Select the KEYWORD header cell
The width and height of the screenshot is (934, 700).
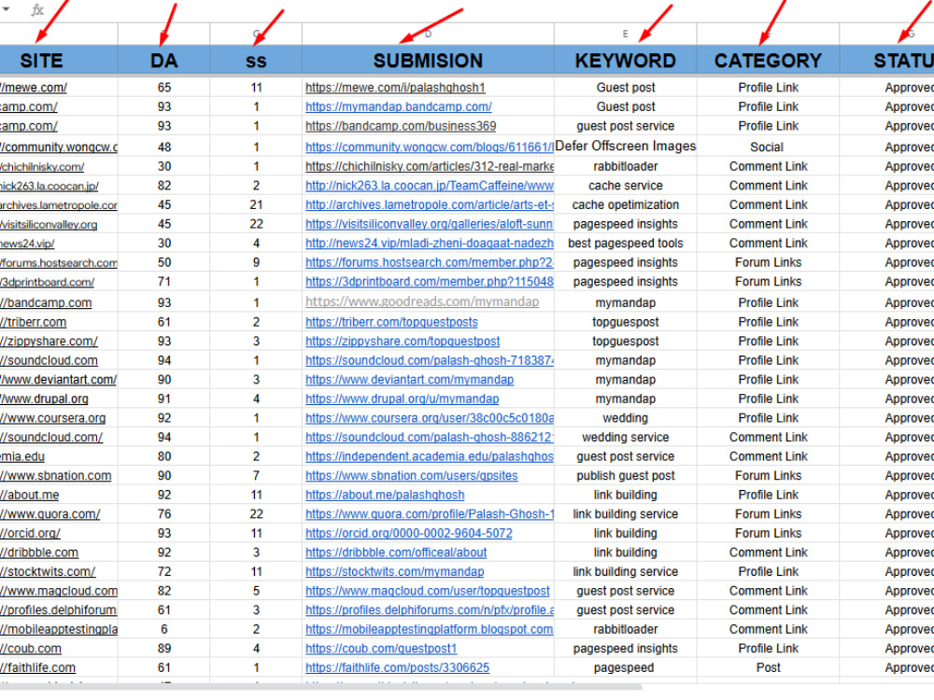(626, 60)
